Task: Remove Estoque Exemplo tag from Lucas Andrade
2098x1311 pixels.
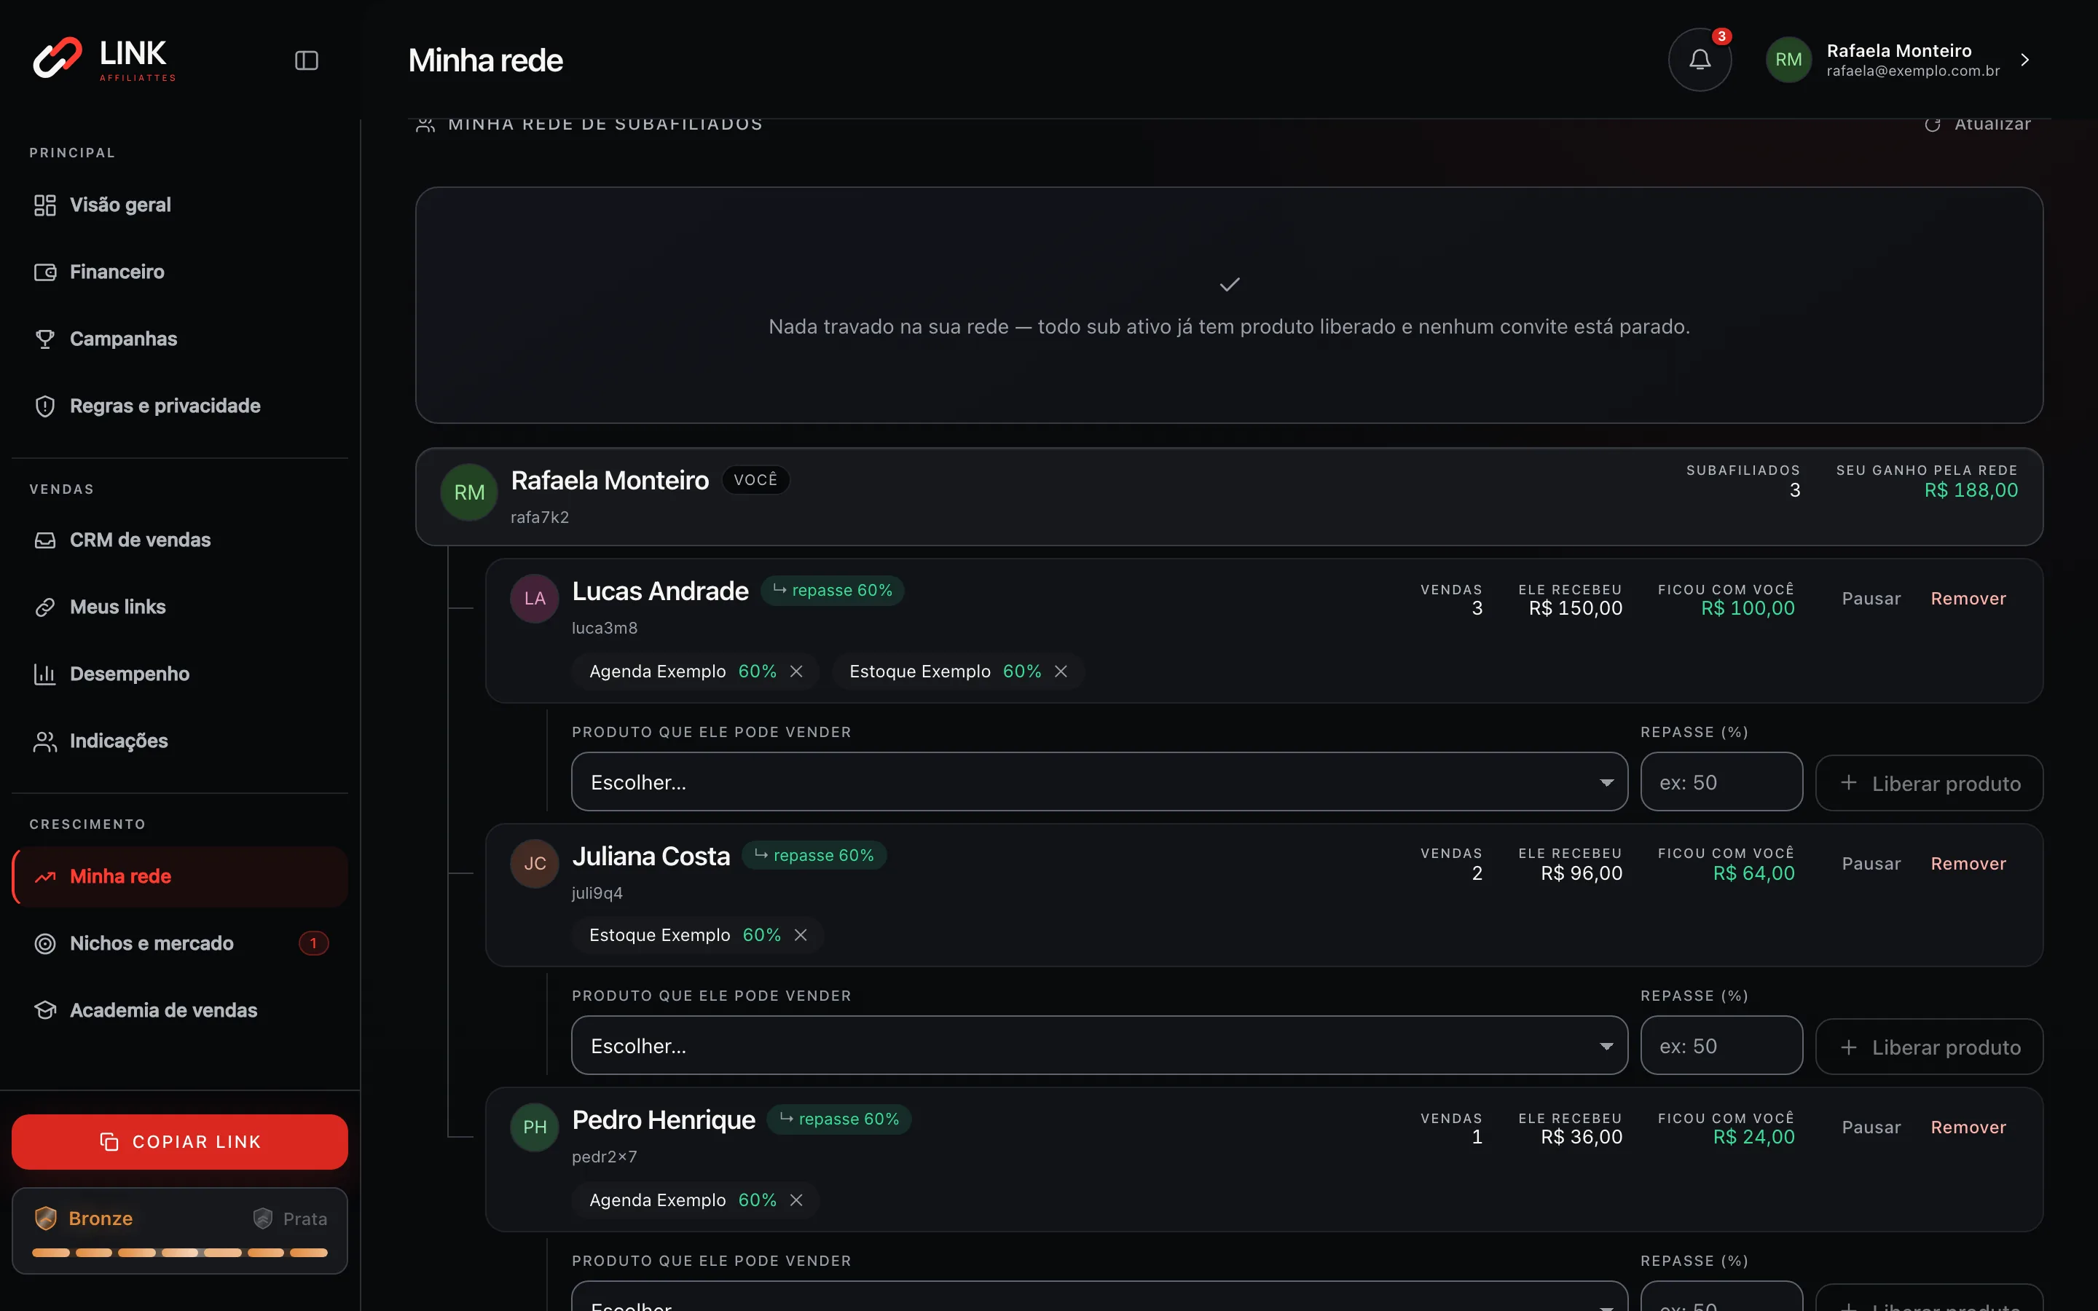Action: 1060,671
